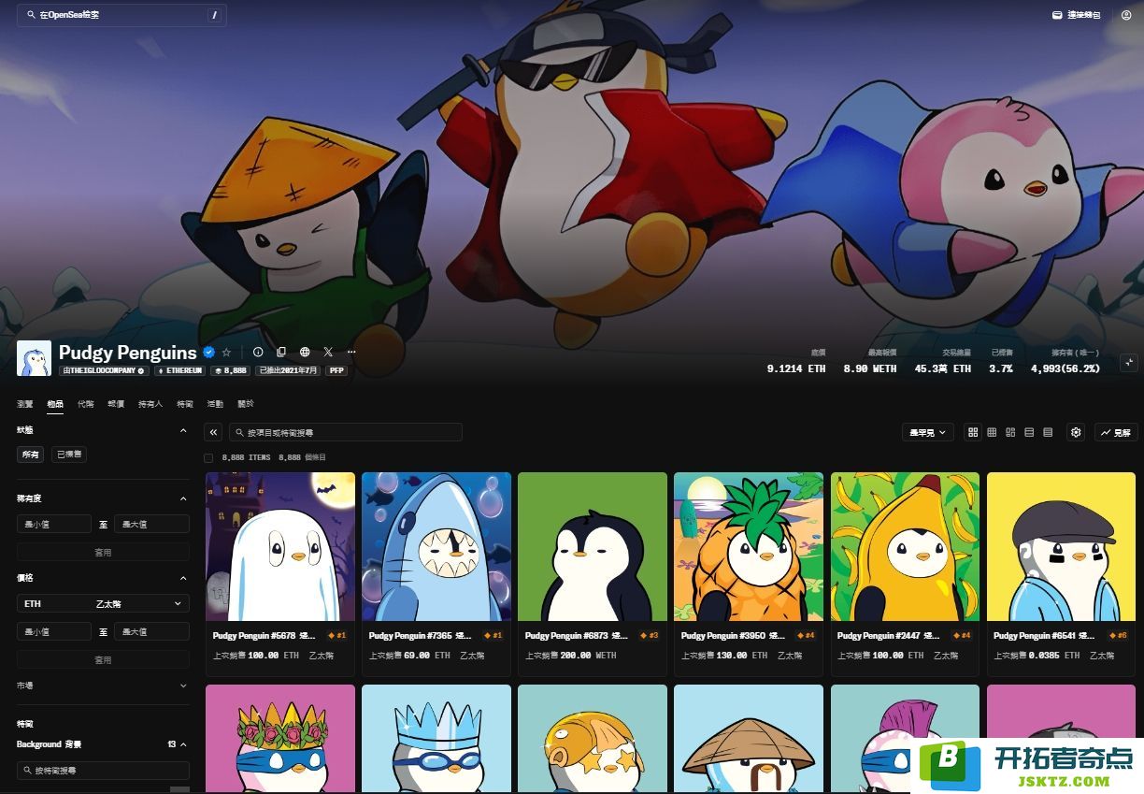Open the 報價 offers tab
1144x794 pixels.
(116, 404)
